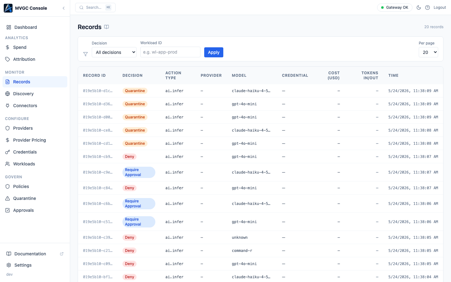Click the MODEL column header
Screen dimensions: 451x282
pos(239,76)
